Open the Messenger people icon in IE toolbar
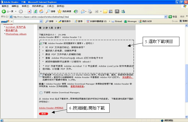 (x=123, y=12)
